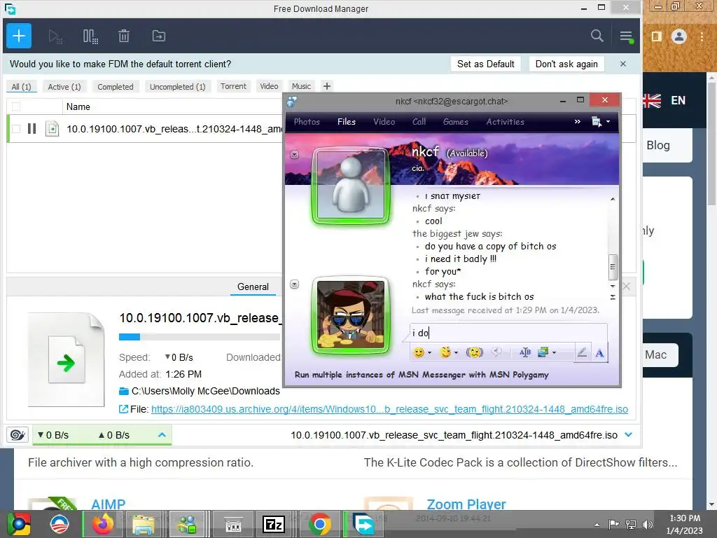Viewport: 717px width, 538px height.
Task: Switch to text typing mode A icon
Action: click(599, 352)
